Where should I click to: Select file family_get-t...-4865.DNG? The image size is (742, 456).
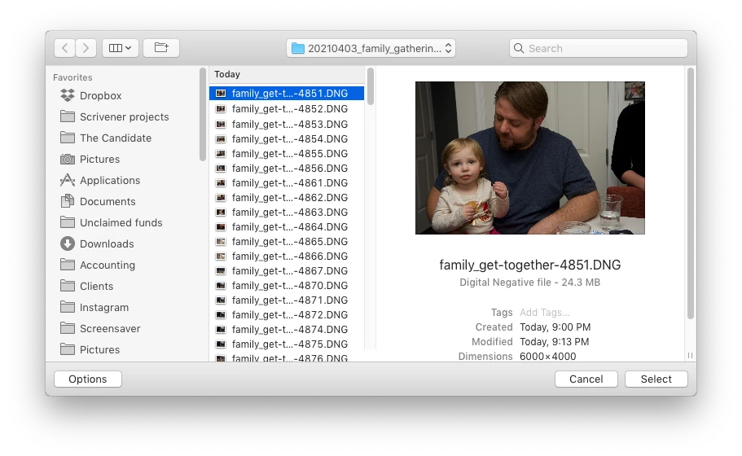pyautogui.click(x=287, y=242)
